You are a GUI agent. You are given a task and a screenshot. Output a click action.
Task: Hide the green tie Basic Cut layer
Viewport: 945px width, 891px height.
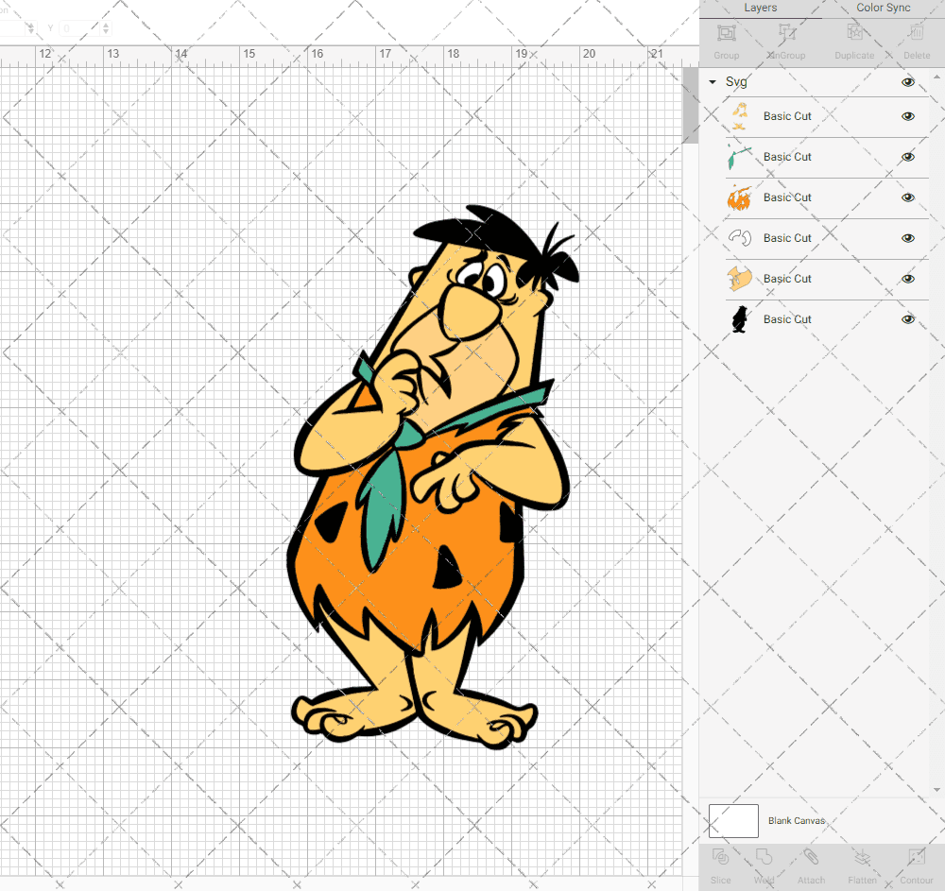[907, 157]
